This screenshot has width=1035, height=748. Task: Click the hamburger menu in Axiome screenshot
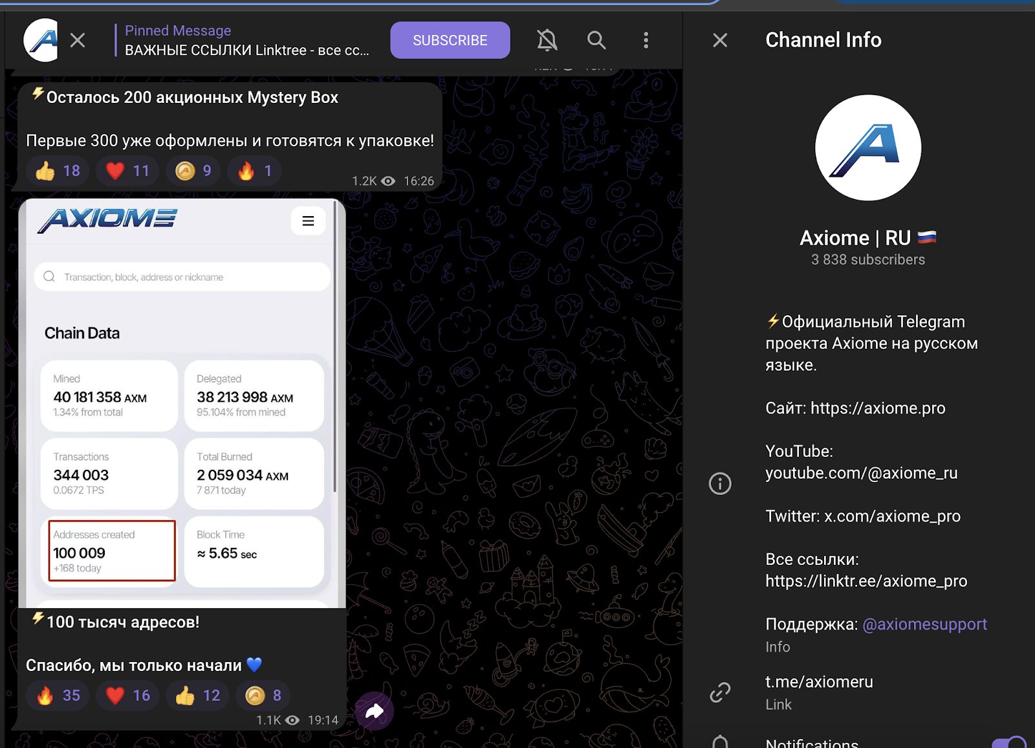coord(309,221)
